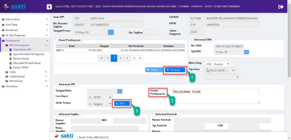The image size is (291, 140).
Task: Change rows-per-page dropdown showing 5
Action: [x=137, y=58]
